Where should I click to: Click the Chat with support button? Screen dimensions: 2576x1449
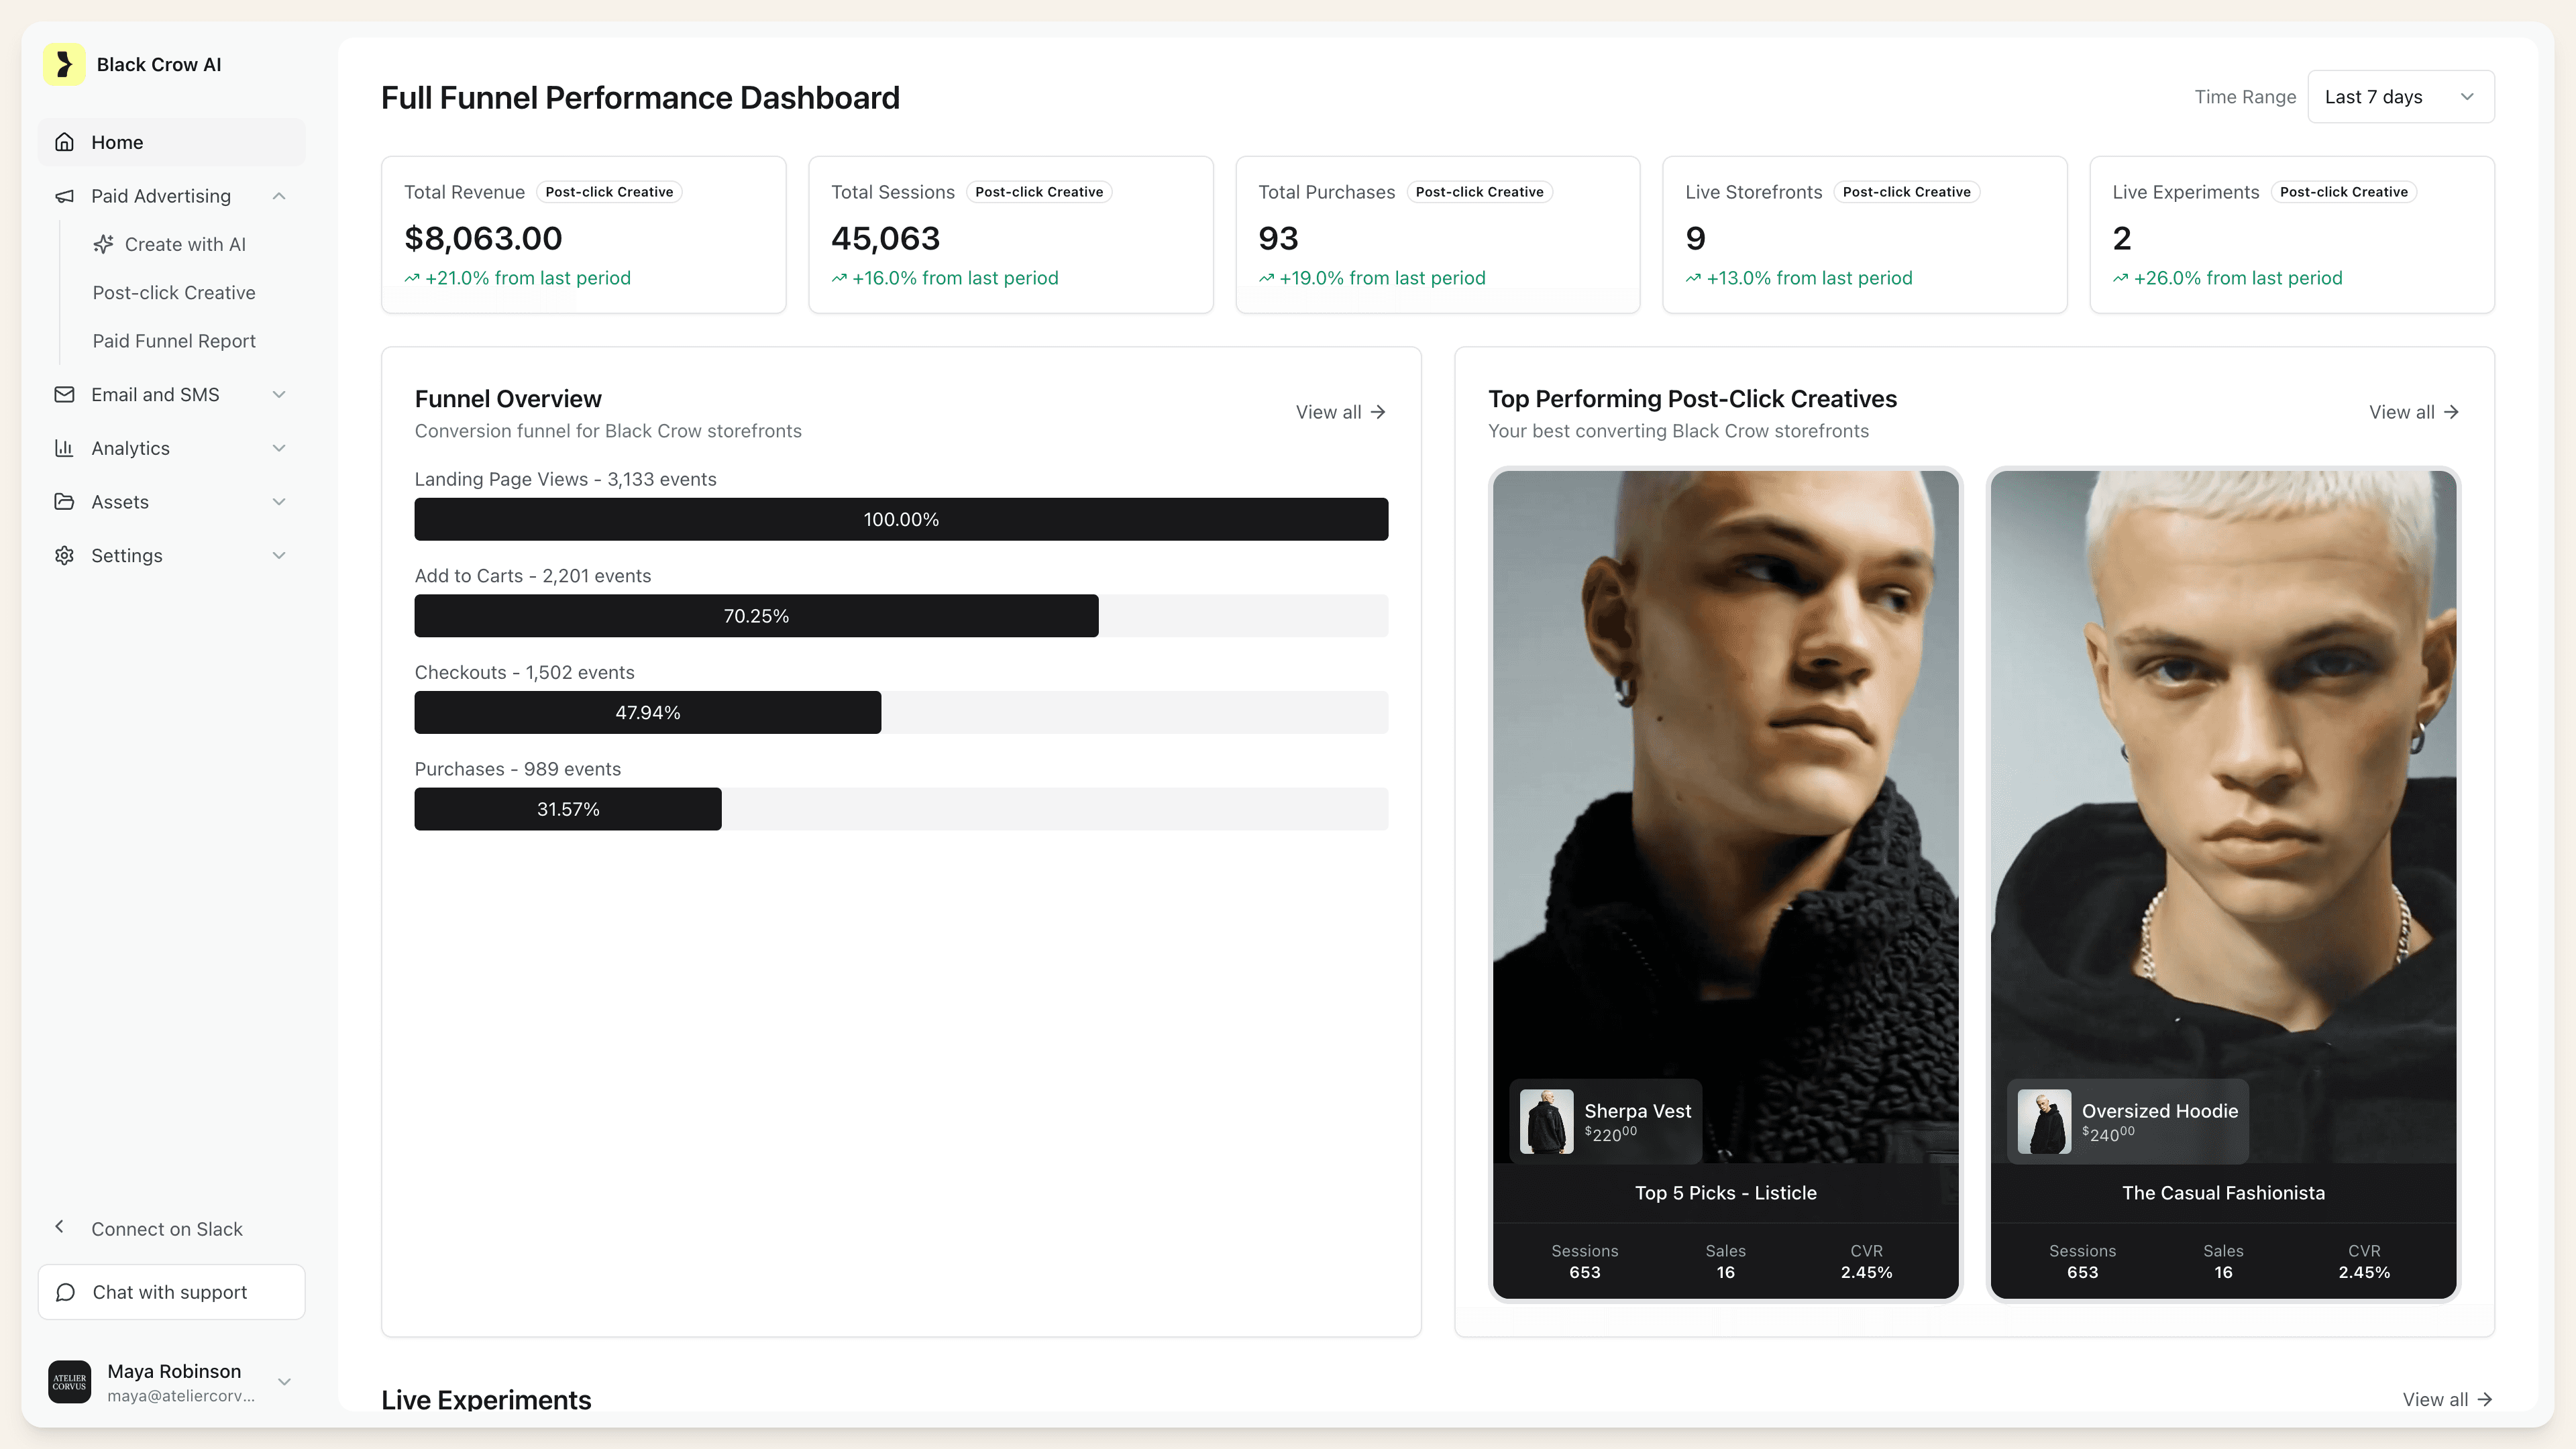click(x=171, y=1292)
